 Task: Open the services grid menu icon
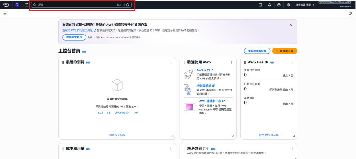[26, 5]
